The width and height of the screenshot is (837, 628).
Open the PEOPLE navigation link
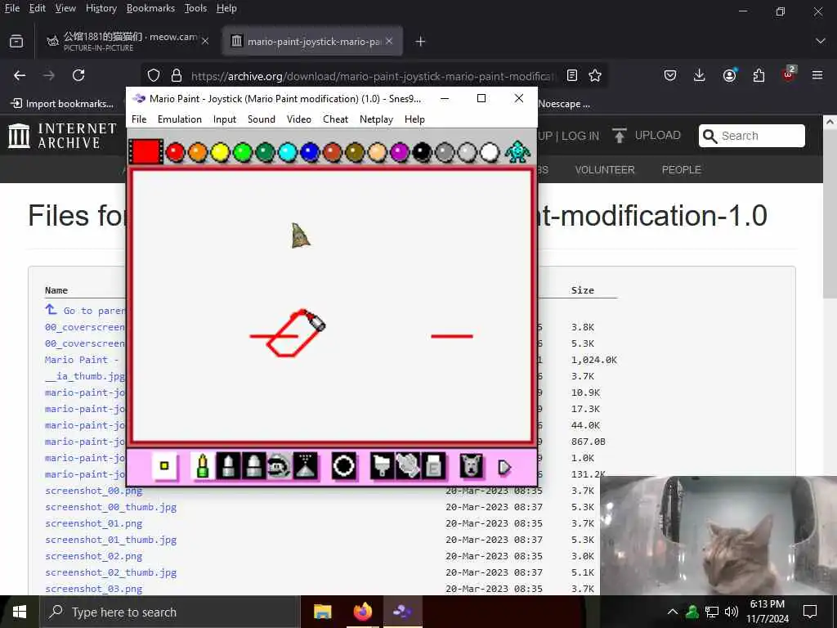[681, 170]
